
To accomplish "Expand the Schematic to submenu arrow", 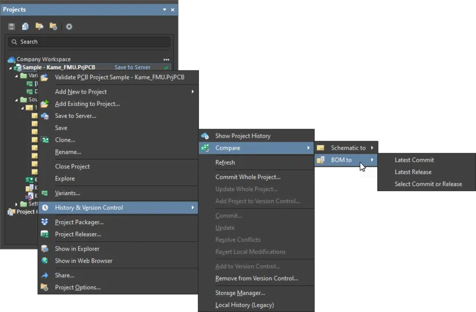I will 372,148.
